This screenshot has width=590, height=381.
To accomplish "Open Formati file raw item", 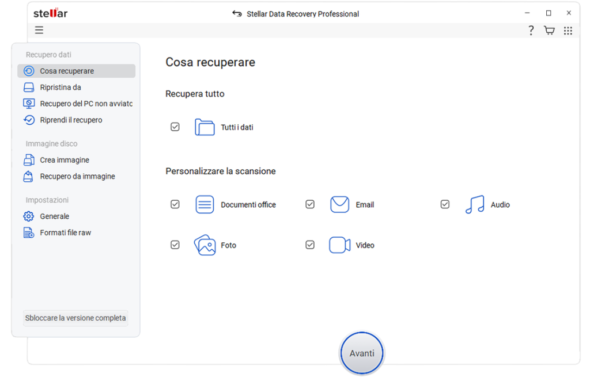I will (77, 233).
